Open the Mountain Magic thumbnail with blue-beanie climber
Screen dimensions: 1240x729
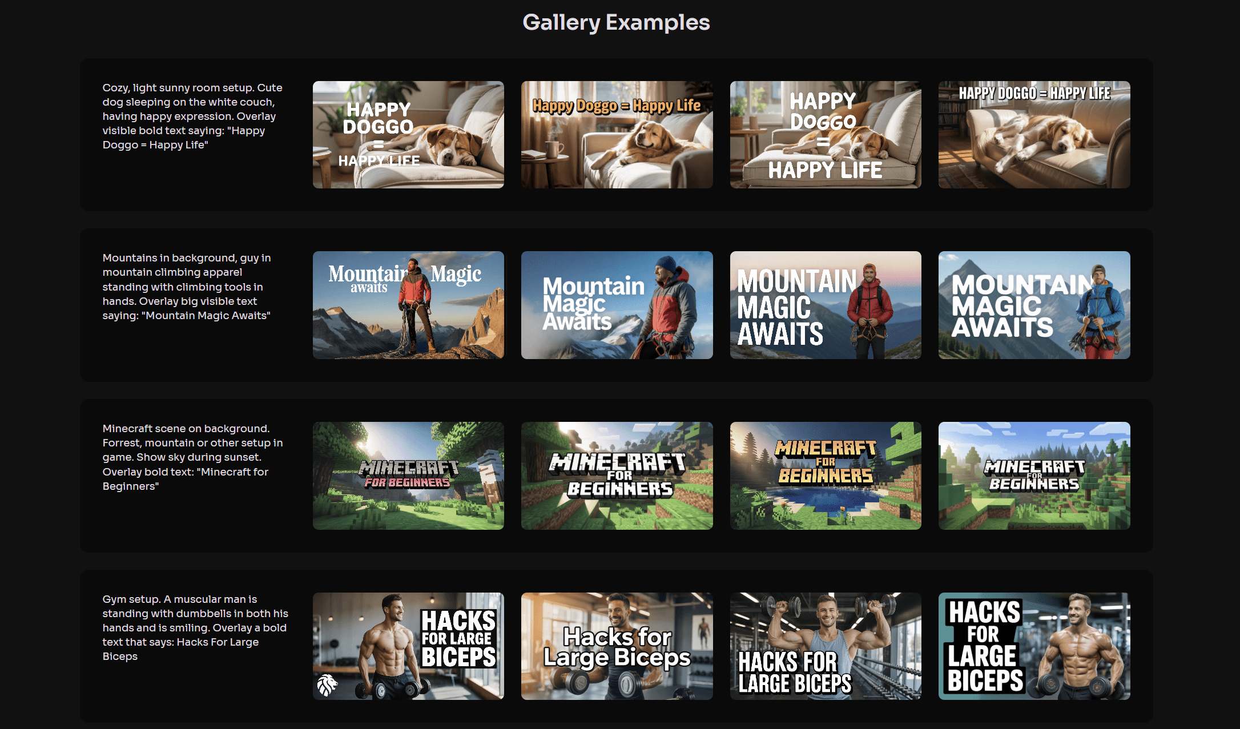[x=617, y=305]
